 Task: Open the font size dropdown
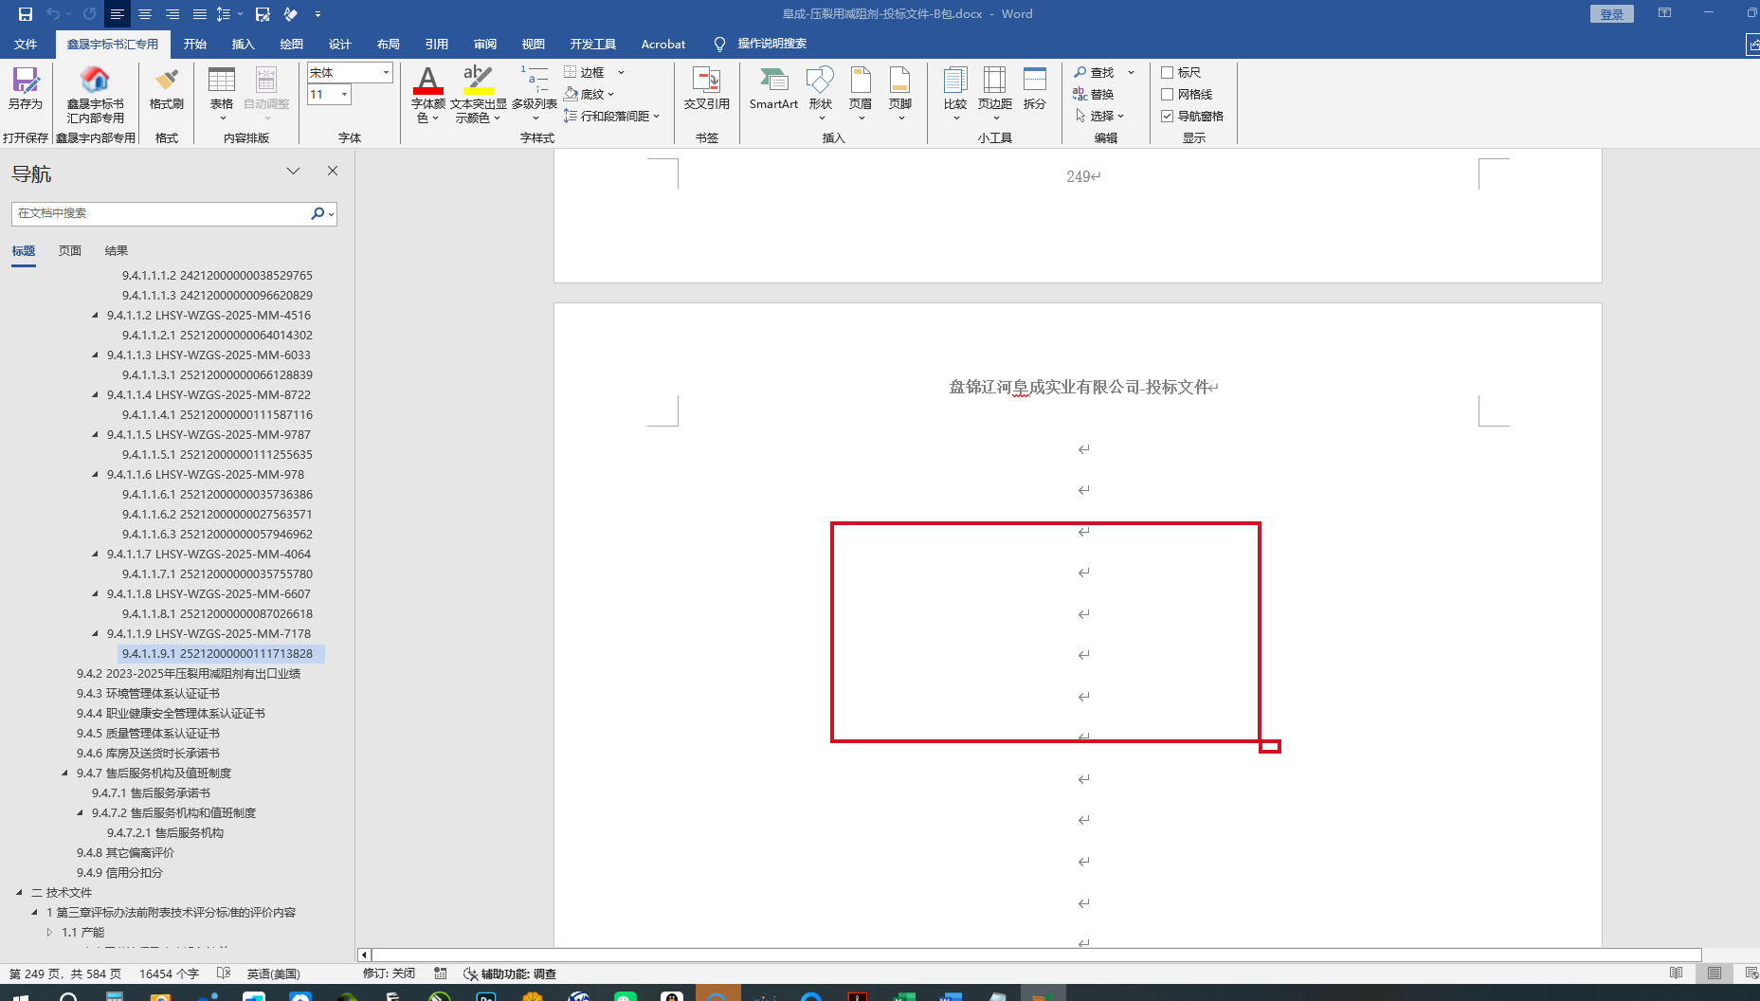click(x=344, y=95)
